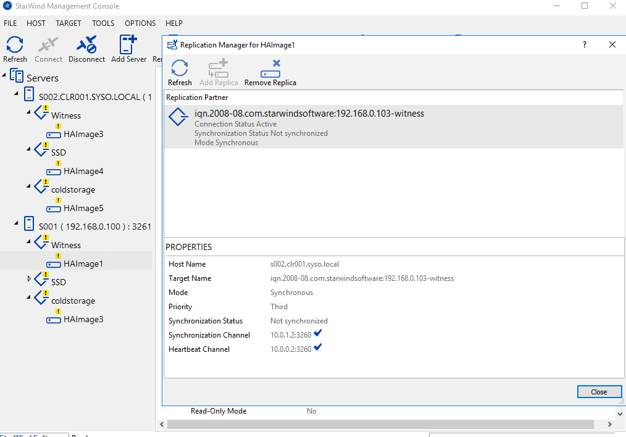Click the Remove Replica icon
The height and width of the screenshot is (437, 626).
click(270, 69)
